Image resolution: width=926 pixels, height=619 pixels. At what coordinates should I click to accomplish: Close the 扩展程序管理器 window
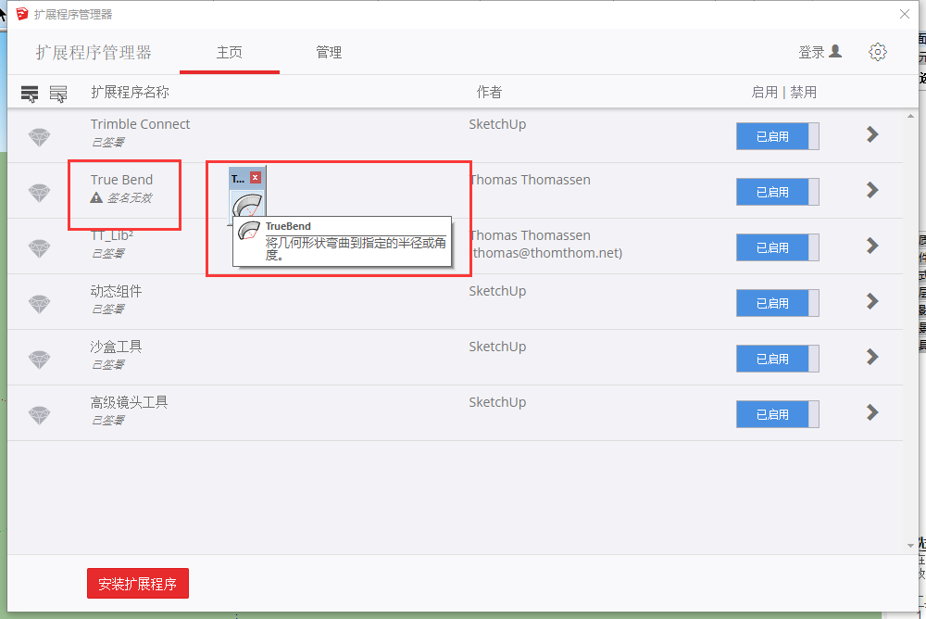(x=904, y=14)
